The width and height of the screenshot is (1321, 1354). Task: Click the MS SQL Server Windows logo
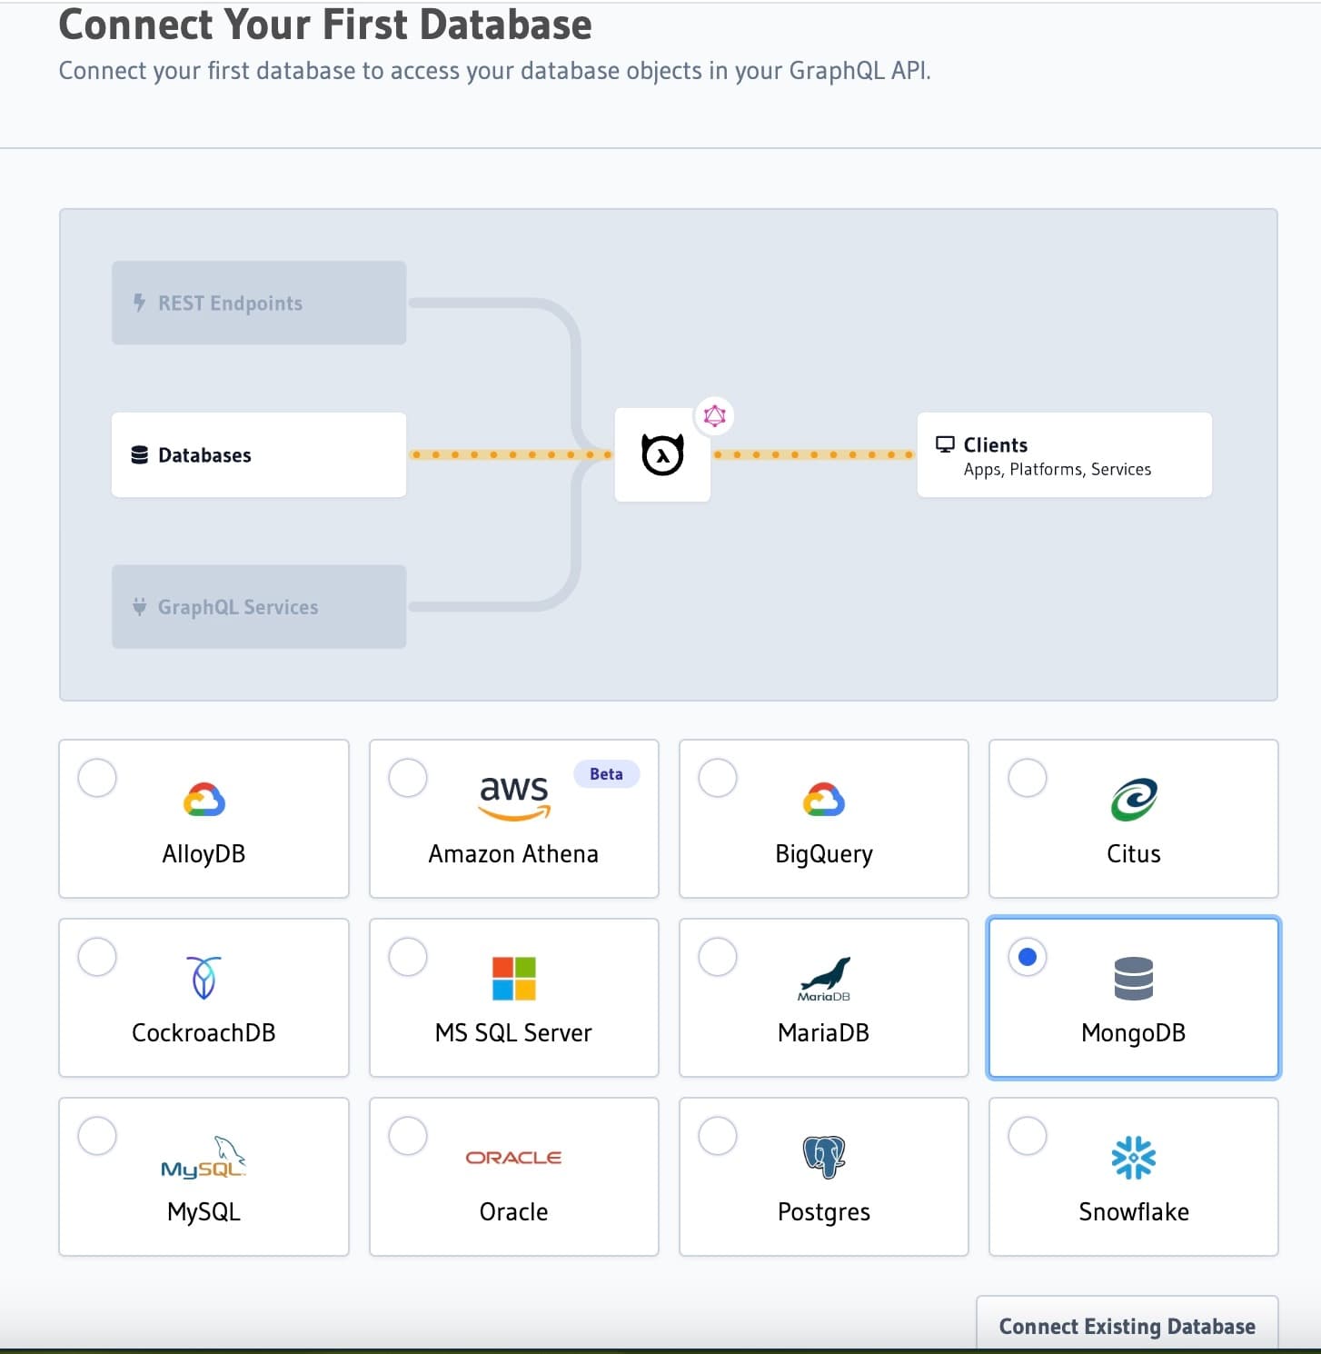514,978
